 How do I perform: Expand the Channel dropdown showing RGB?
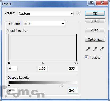(44, 24)
